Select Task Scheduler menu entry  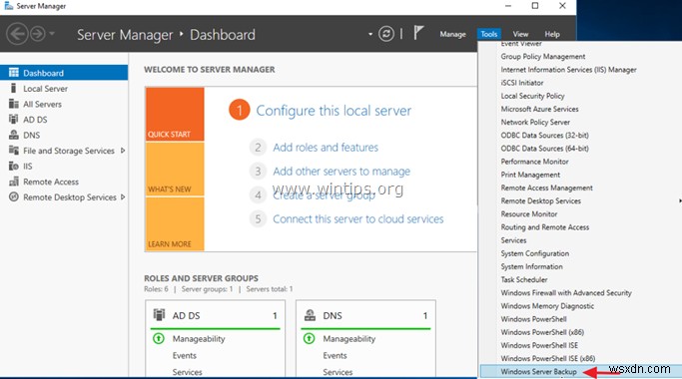coord(524,279)
